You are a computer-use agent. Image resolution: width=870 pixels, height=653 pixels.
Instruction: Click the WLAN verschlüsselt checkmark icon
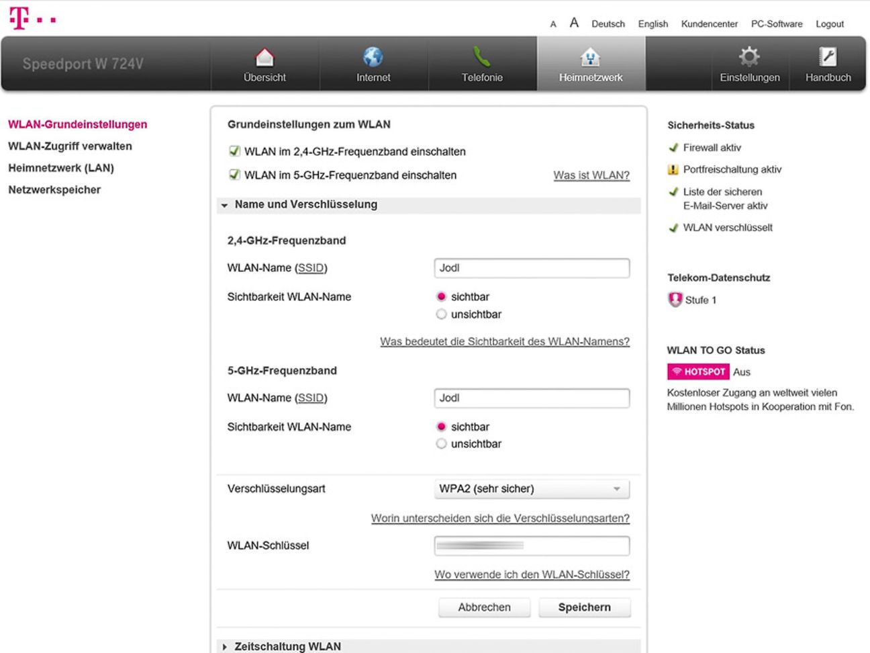coord(673,228)
